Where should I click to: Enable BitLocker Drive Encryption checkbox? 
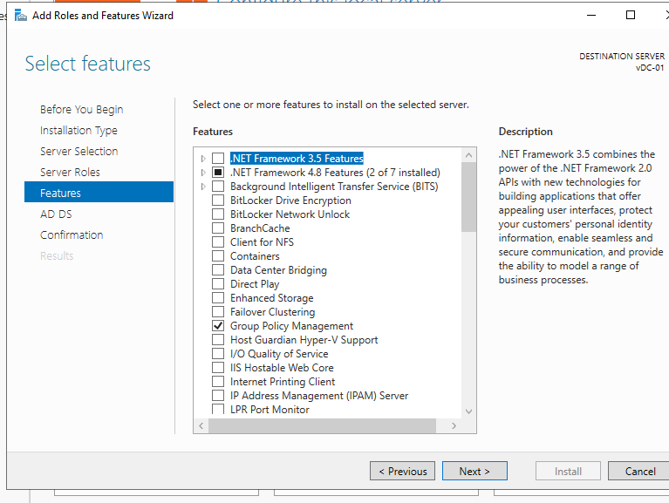(218, 201)
